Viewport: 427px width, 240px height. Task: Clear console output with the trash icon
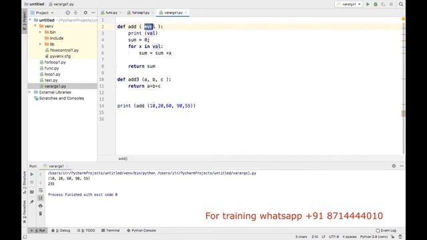coord(41,213)
